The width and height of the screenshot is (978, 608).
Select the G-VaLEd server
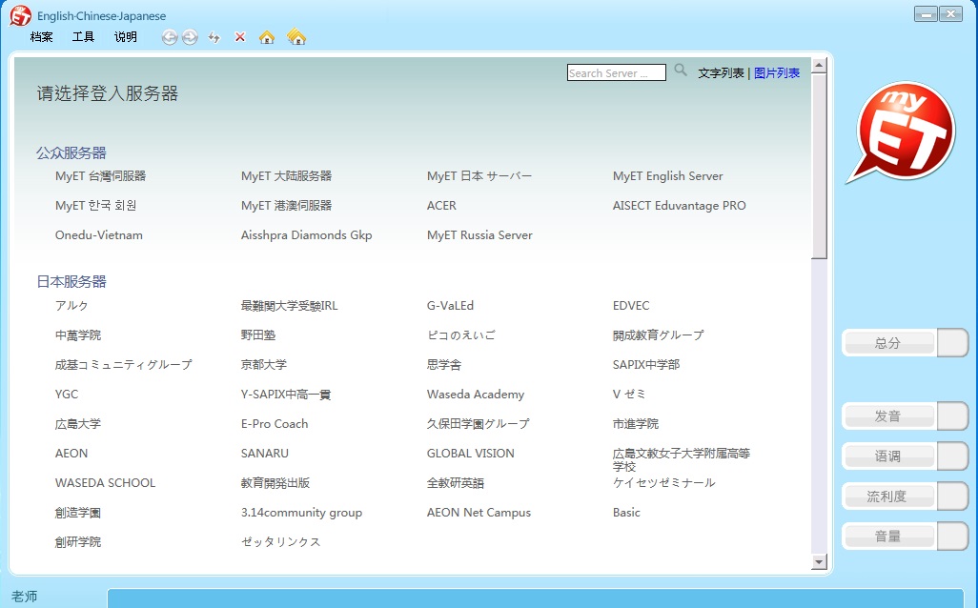(x=450, y=306)
